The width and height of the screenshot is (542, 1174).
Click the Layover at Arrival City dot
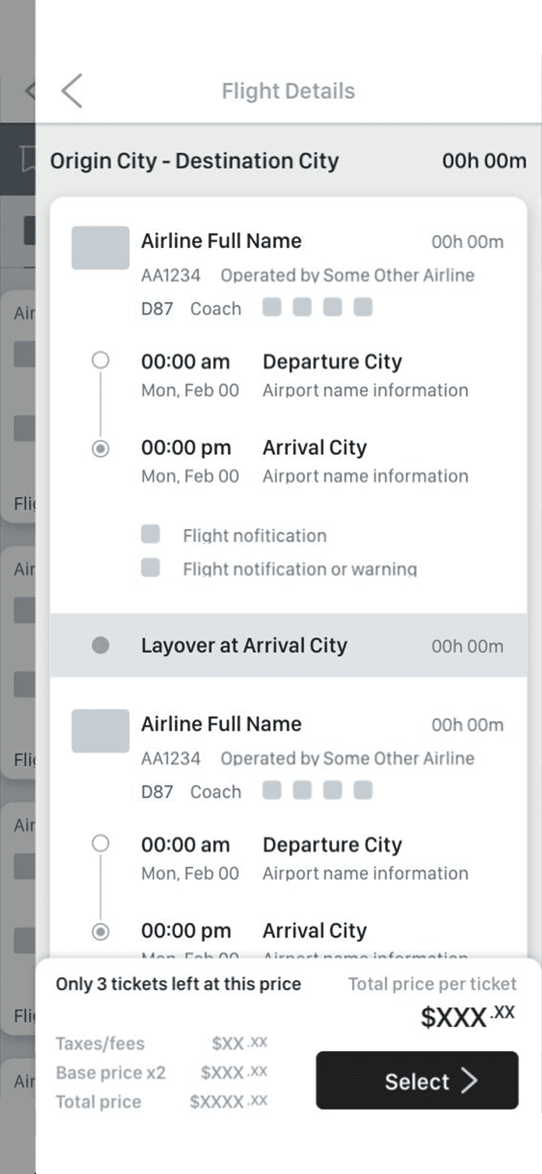100,645
